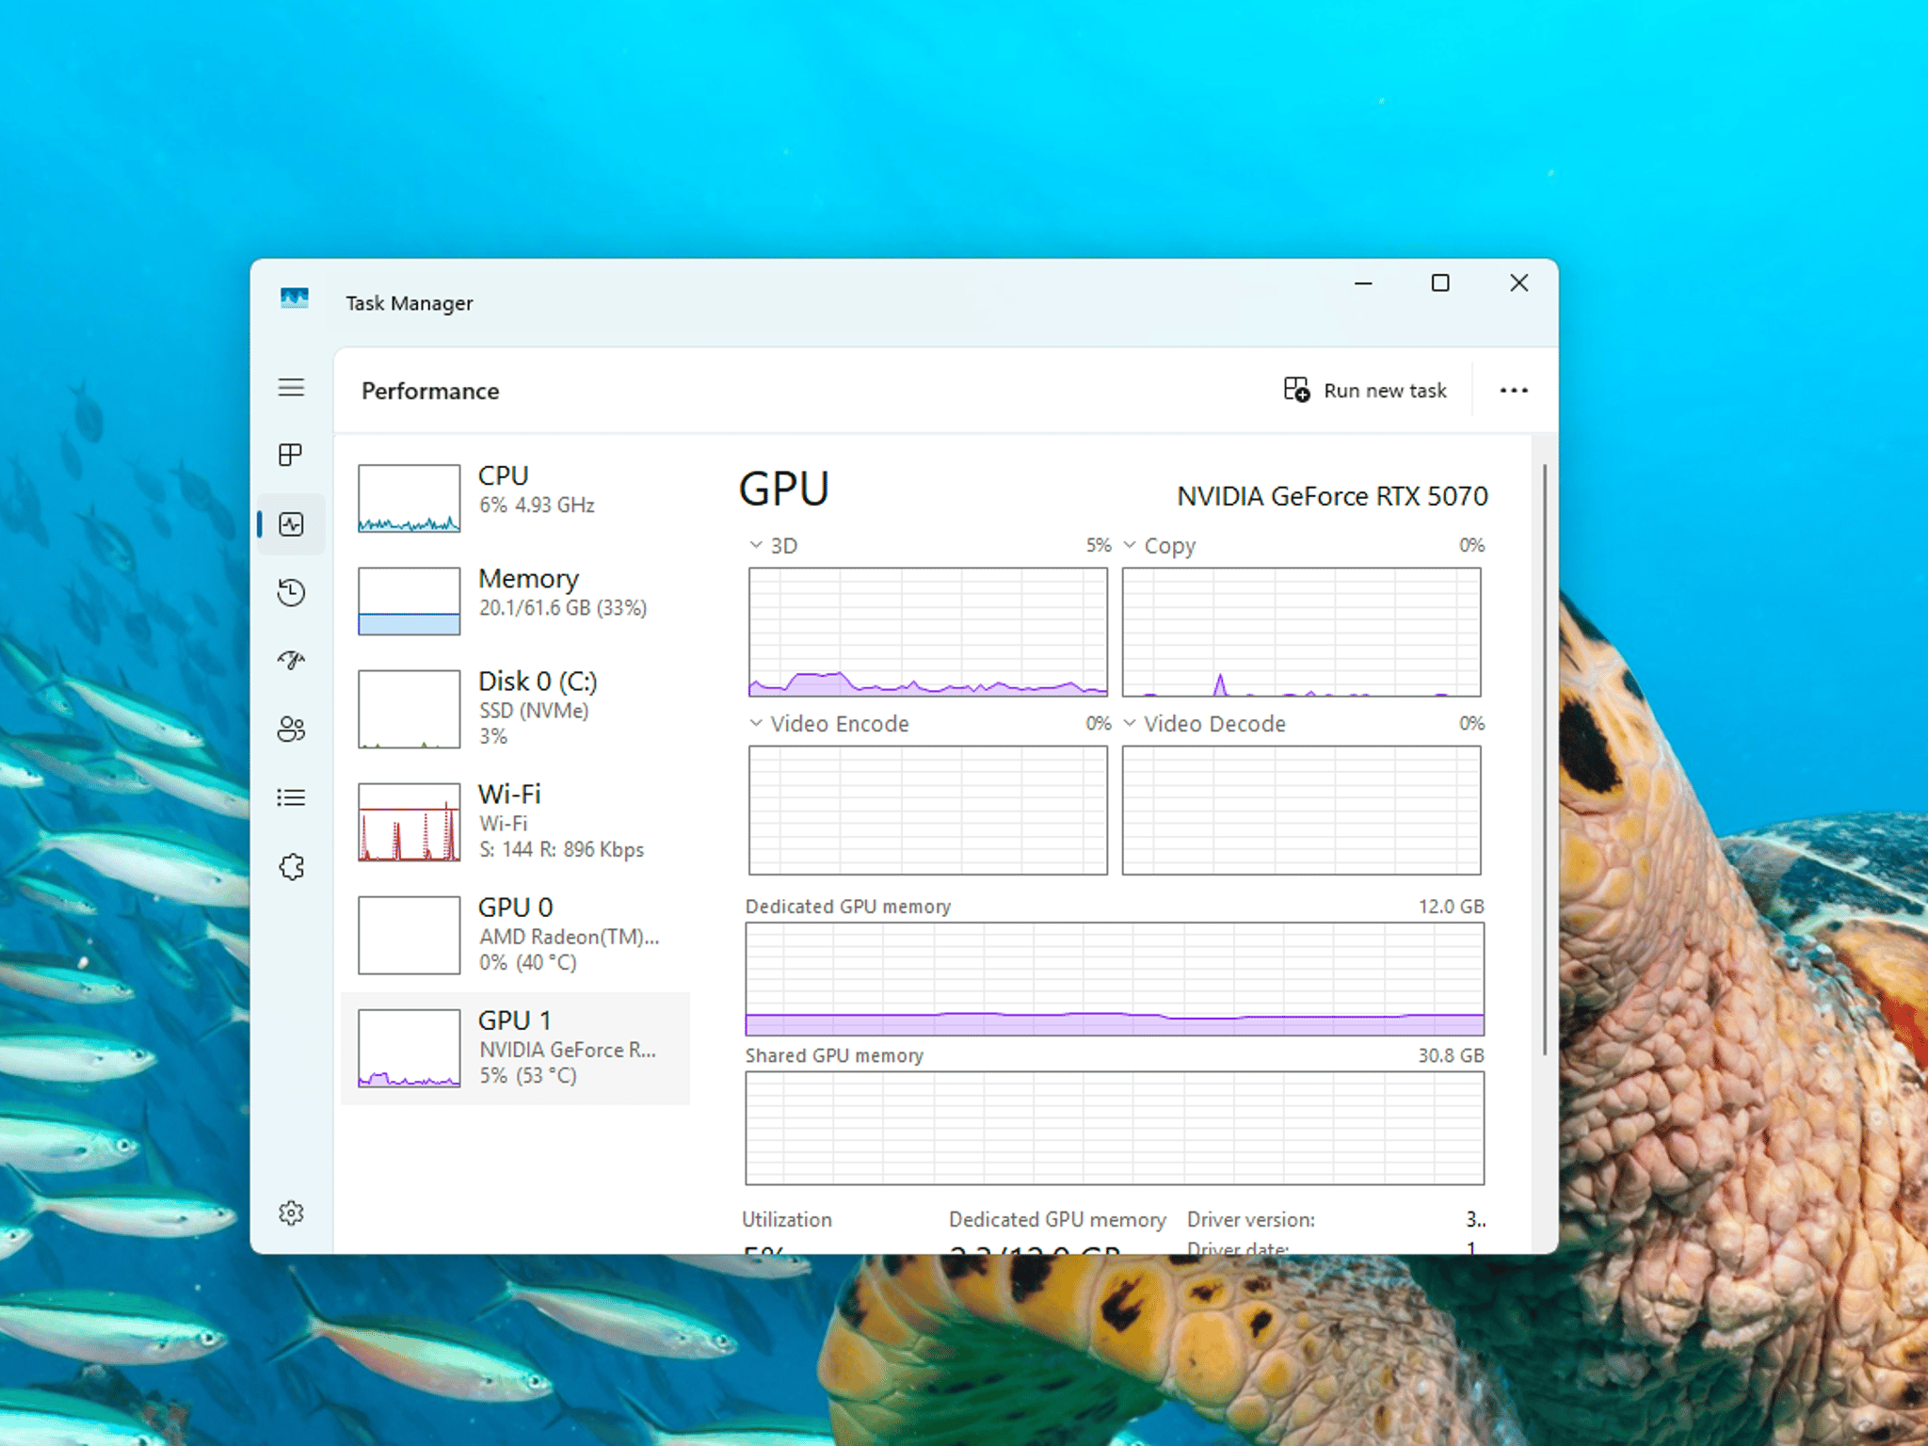Screen dimensions: 1928x1446
Task: Click the '6% 4.93 GHz' CPU text
Action: click(537, 506)
